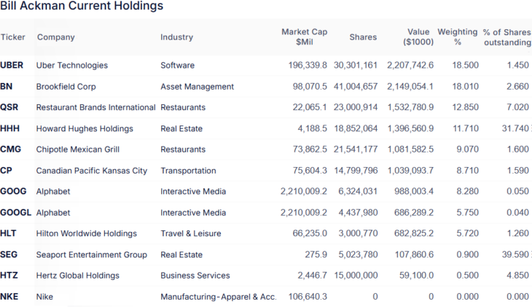The width and height of the screenshot is (532, 307).
Task: Click shares outstanding value 7.020
Action: pyautogui.click(x=517, y=107)
